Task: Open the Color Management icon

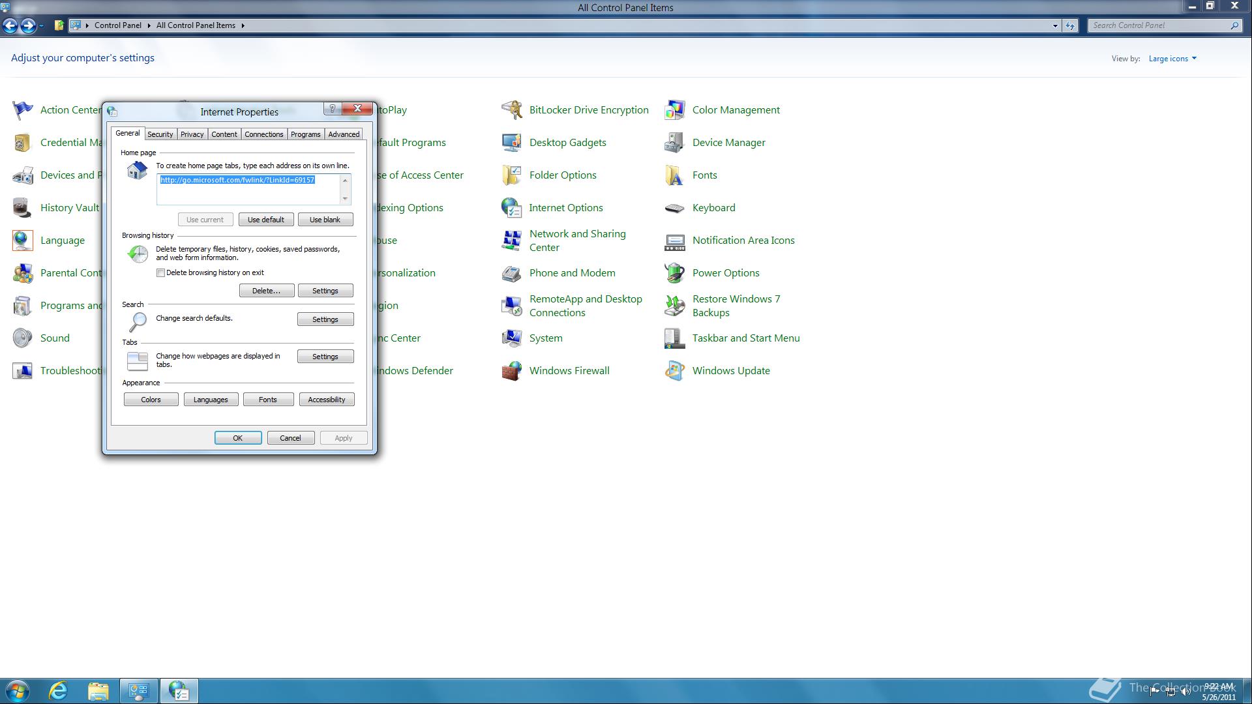Action: pos(674,110)
